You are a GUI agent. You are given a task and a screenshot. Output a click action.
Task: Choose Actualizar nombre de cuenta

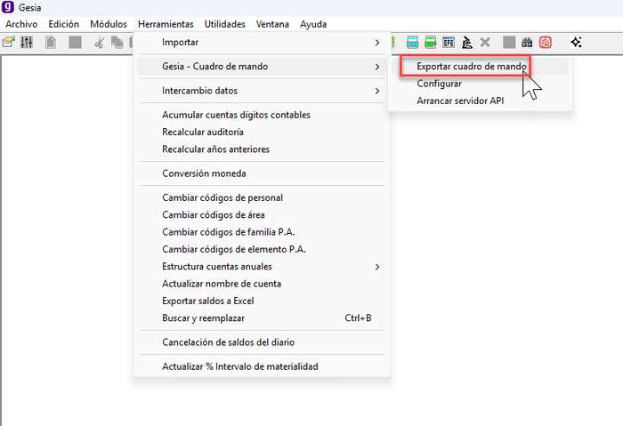pyautogui.click(x=222, y=284)
